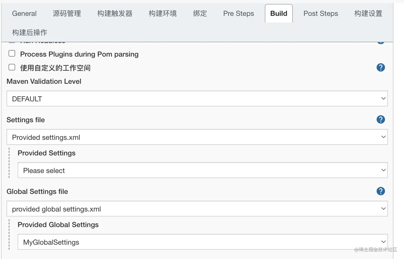Switch to the General tab
The image size is (404, 259).
click(24, 13)
